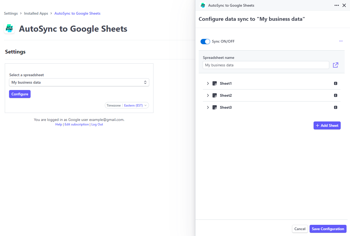Click inside the Spreadsheet name field

(x=266, y=65)
